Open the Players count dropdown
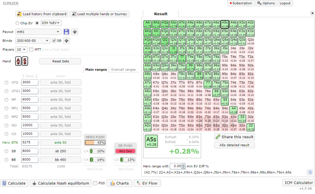The image size is (315, 194). pyautogui.click(x=22, y=50)
